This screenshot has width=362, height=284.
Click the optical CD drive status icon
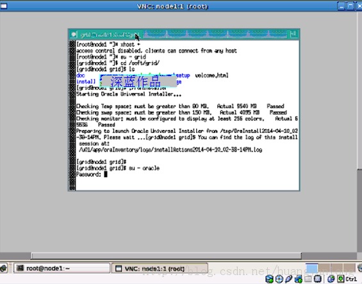click(x=279, y=279)
